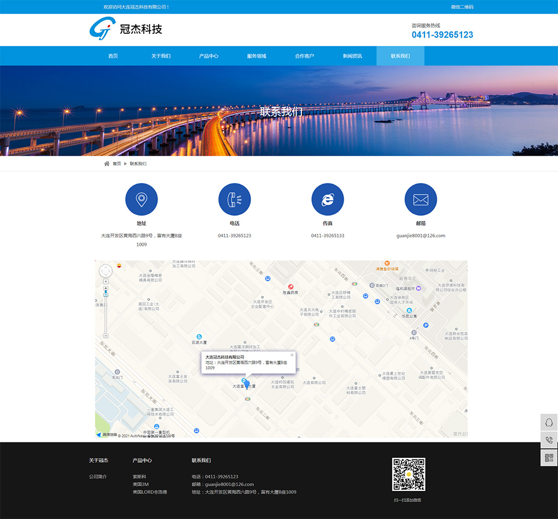Screen dimensions: 558x519
Task: Click the blue envelope email circle icon
Action: 420,199
